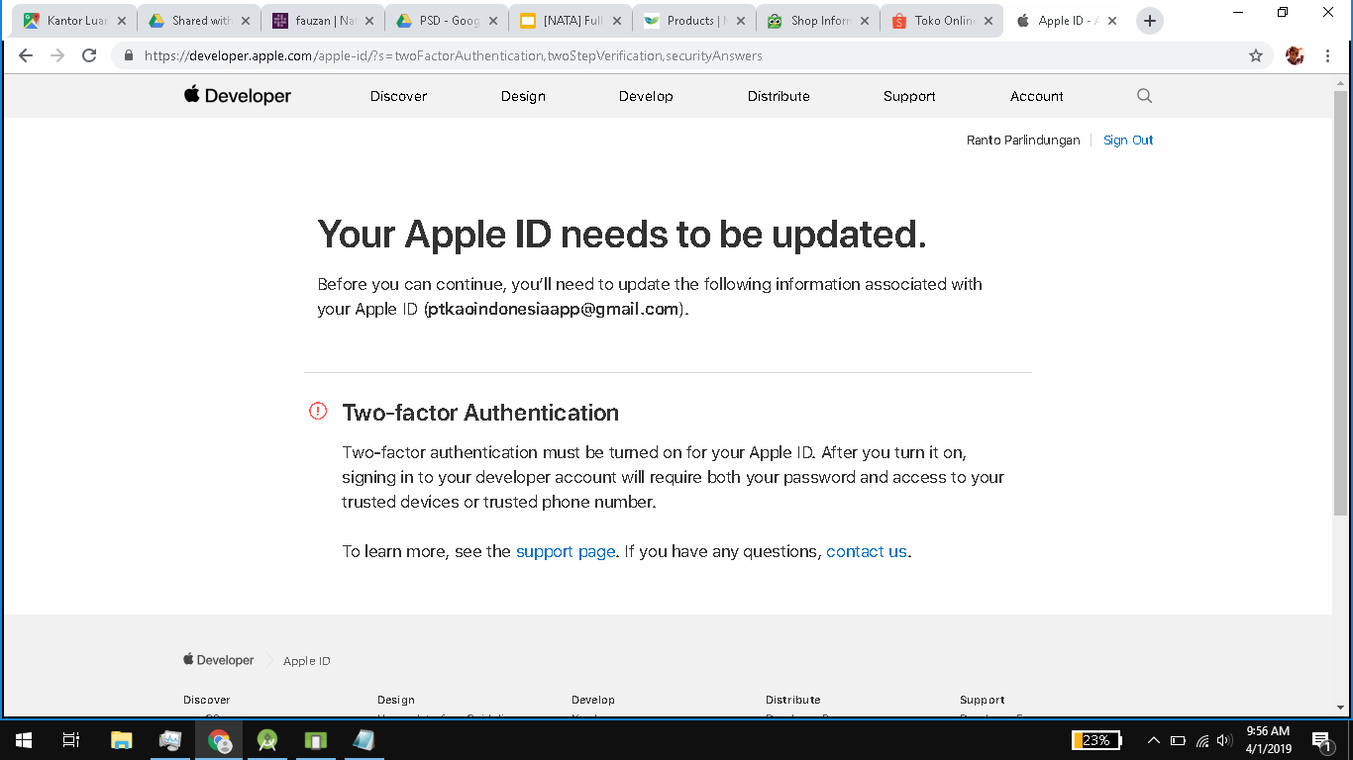Close the Shared with tab

pos(246,21)
